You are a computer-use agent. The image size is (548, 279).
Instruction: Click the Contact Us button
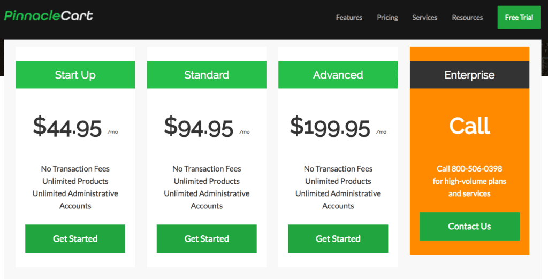[x=469, y=226]
